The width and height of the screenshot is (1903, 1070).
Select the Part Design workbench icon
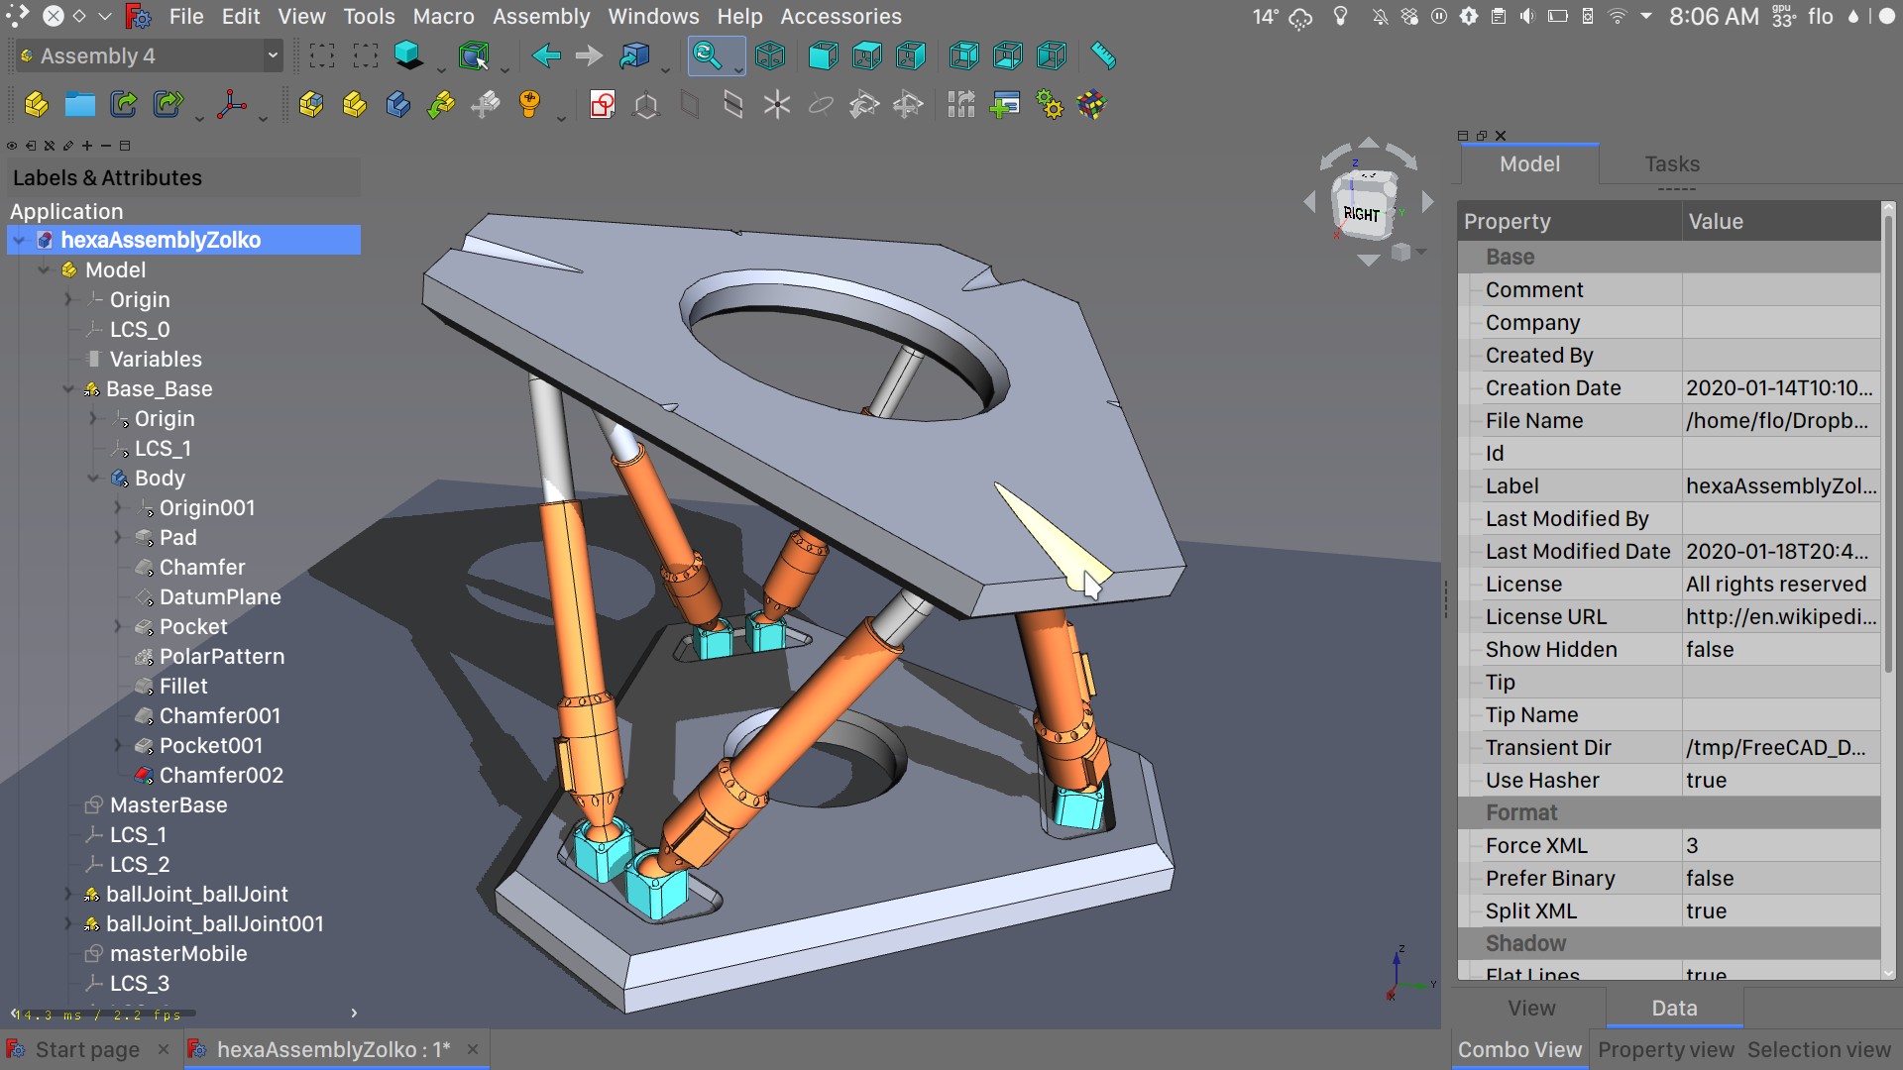point(398,103)
